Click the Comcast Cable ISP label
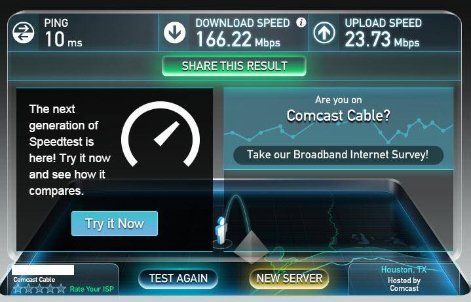This screenshot has height=302, width=471. (x=34, y=280)
